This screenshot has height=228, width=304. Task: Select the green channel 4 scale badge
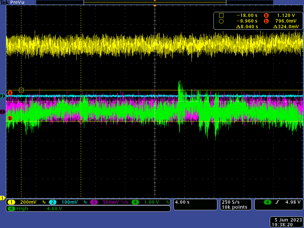[x=135, y=202]
